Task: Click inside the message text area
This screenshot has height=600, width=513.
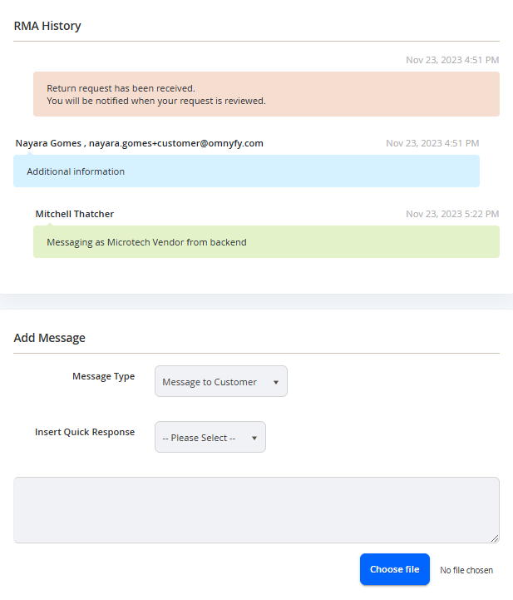Action: click(x=256, y=510)
